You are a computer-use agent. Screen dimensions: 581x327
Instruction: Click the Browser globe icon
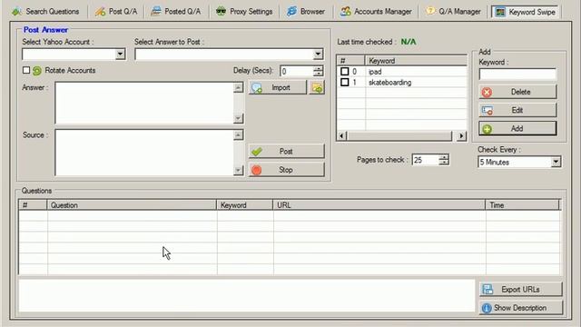(292, 12)
